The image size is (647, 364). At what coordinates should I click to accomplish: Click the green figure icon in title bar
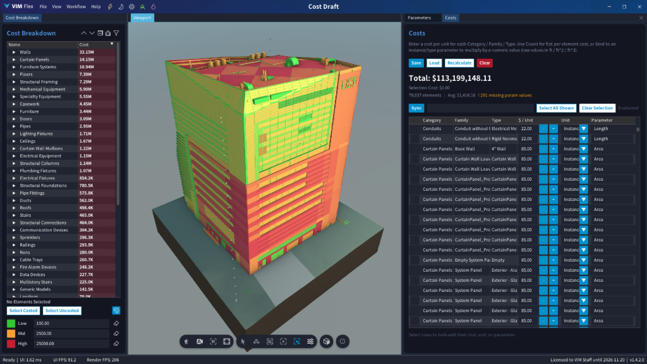[x=142, y=6]
